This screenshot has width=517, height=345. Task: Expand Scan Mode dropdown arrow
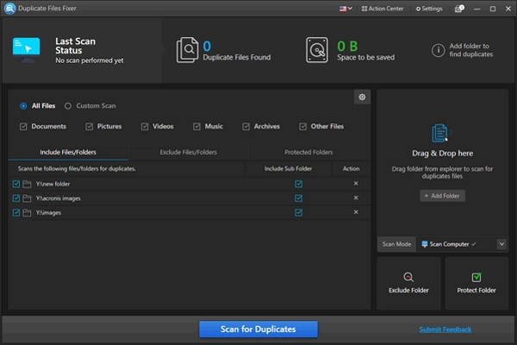pyautogui.click(x=501, y=244)
